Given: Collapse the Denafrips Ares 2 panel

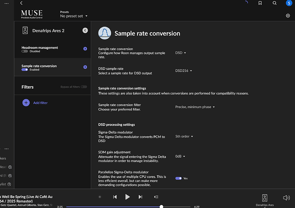Looking at the screenshot, I should [85, 30].
